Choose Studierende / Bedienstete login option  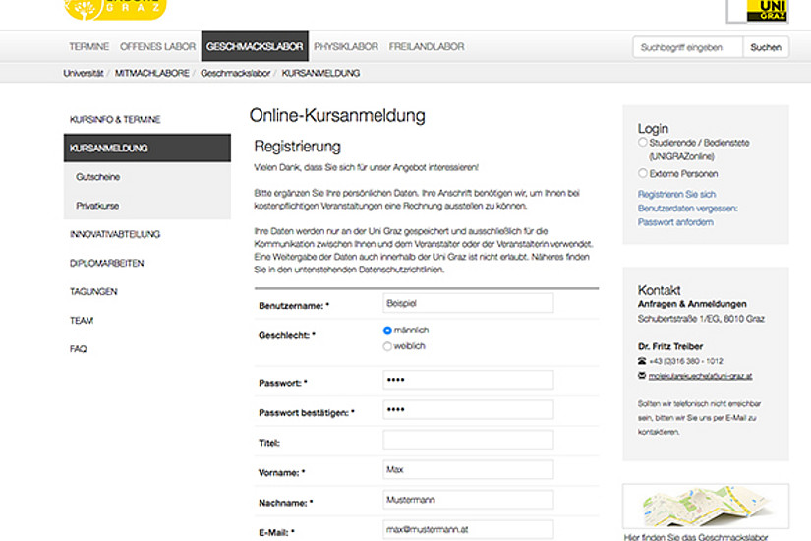[x=642, y=142]
